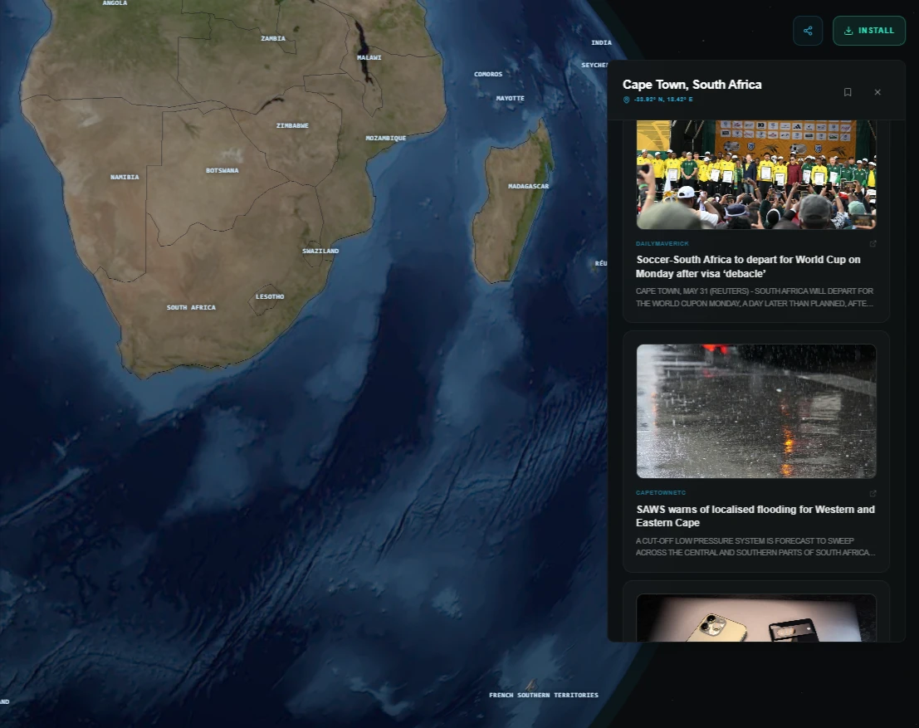This screenshot has height=728, width=919.
Task: Open the rainy street photo thumbnail
Action: point(756,412)
